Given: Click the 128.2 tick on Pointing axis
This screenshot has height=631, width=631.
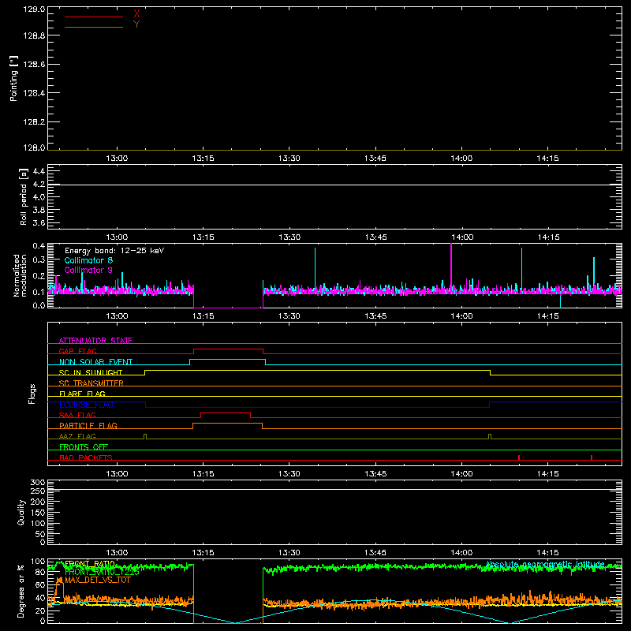Looking at the screenshot, I should click(34, 121).
